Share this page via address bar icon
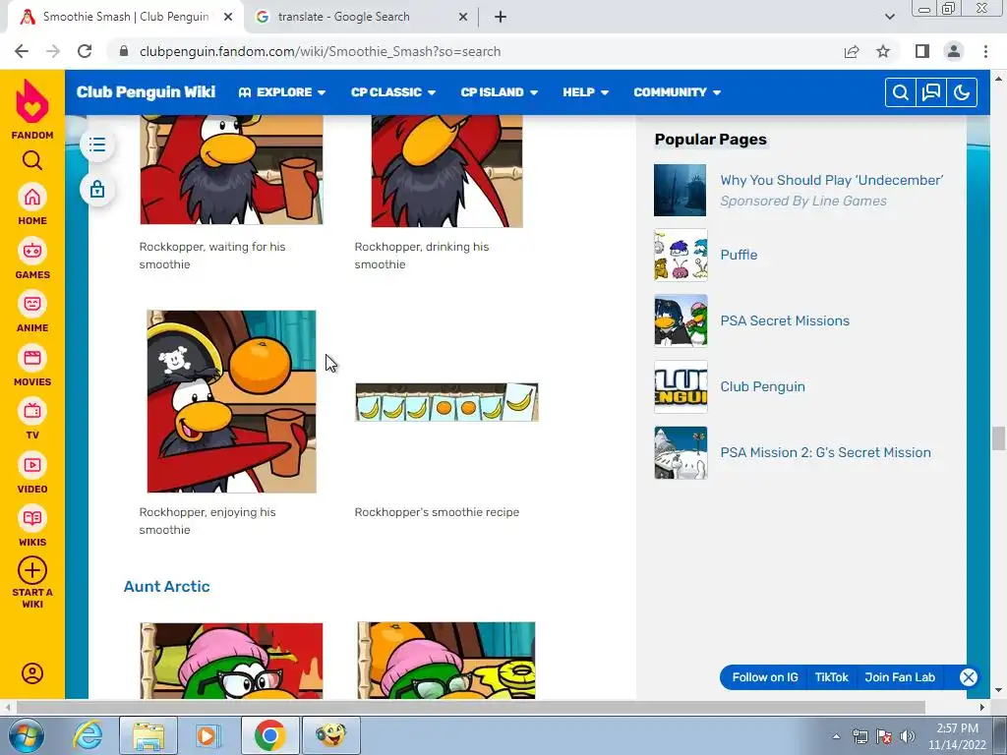The height and width of the screenshot is (755, 1007). tap(852, 51)
